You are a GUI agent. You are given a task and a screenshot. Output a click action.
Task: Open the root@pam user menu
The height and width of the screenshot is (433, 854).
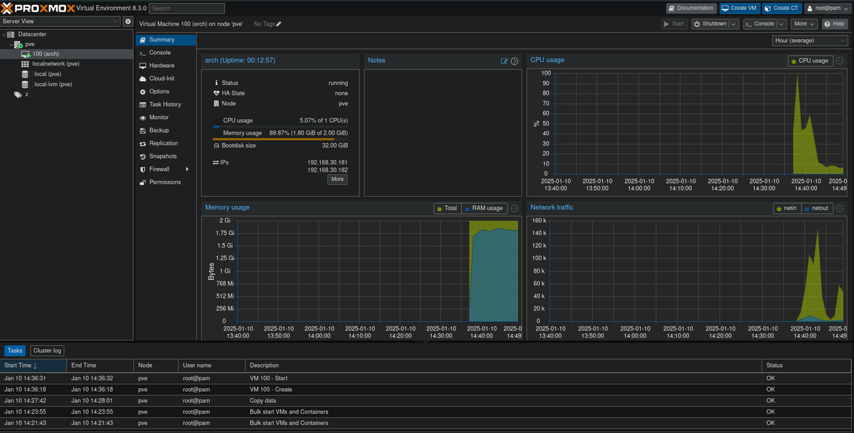827,9
